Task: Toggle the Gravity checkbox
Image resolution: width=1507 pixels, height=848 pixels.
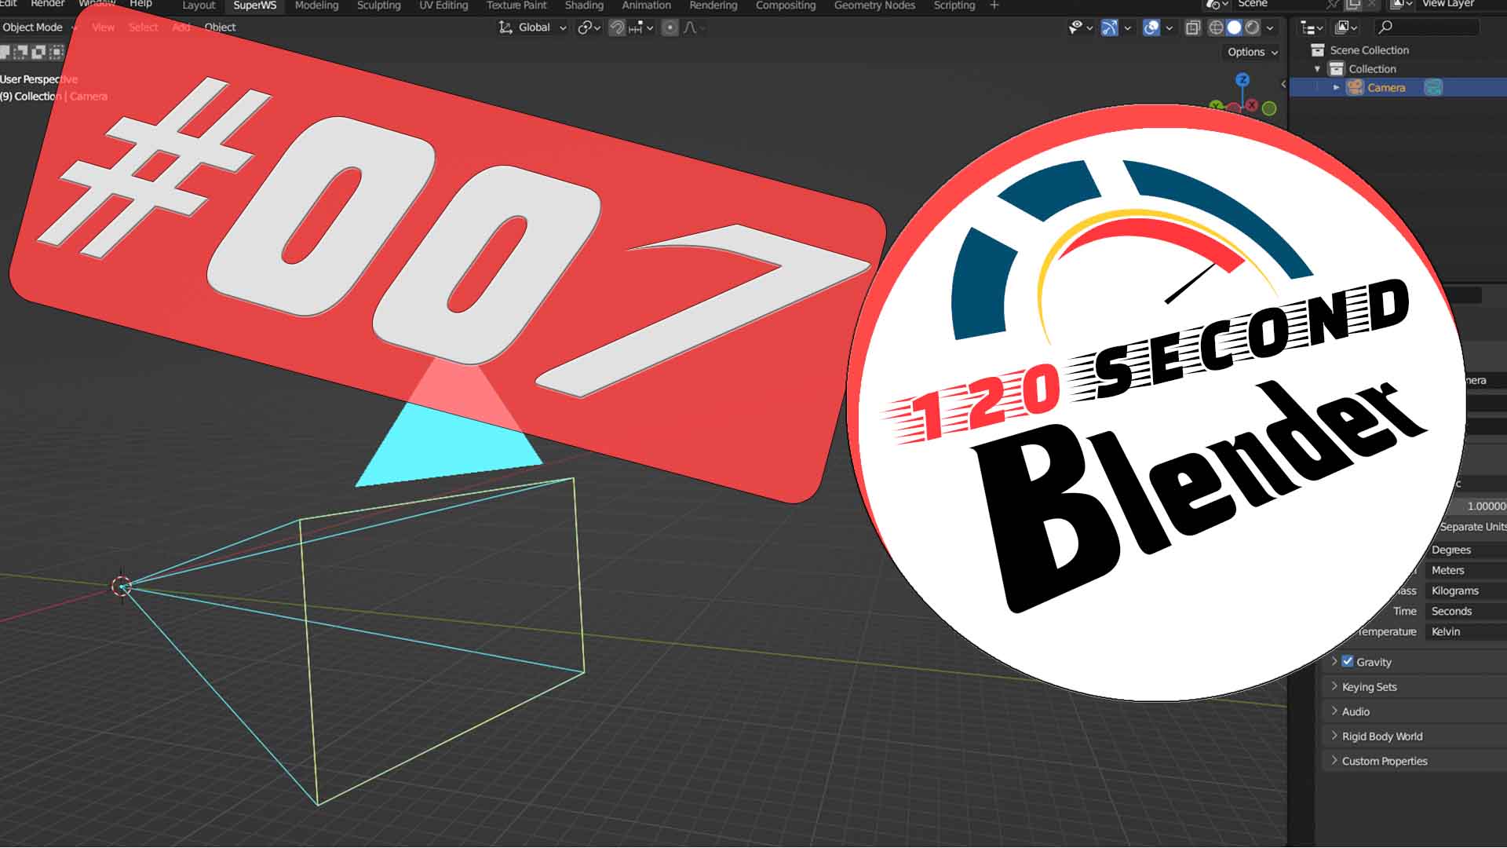Action: point(1348,662)
